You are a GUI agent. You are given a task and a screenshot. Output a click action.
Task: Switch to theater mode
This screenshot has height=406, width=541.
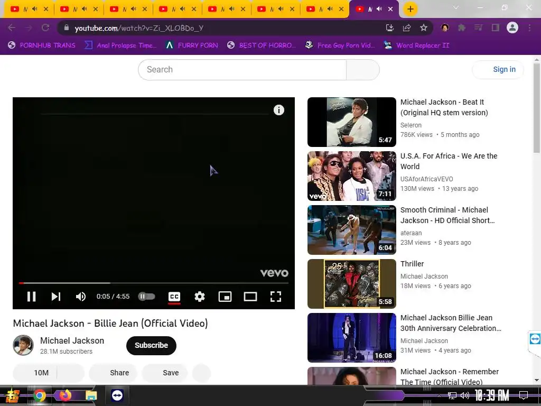pyautogui.click(x=250, y=297)
